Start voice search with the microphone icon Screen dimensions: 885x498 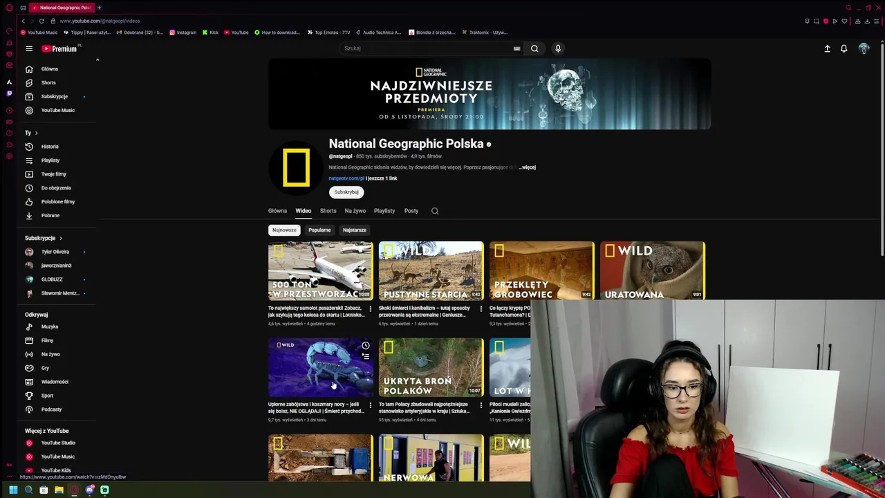pos(558,48)
